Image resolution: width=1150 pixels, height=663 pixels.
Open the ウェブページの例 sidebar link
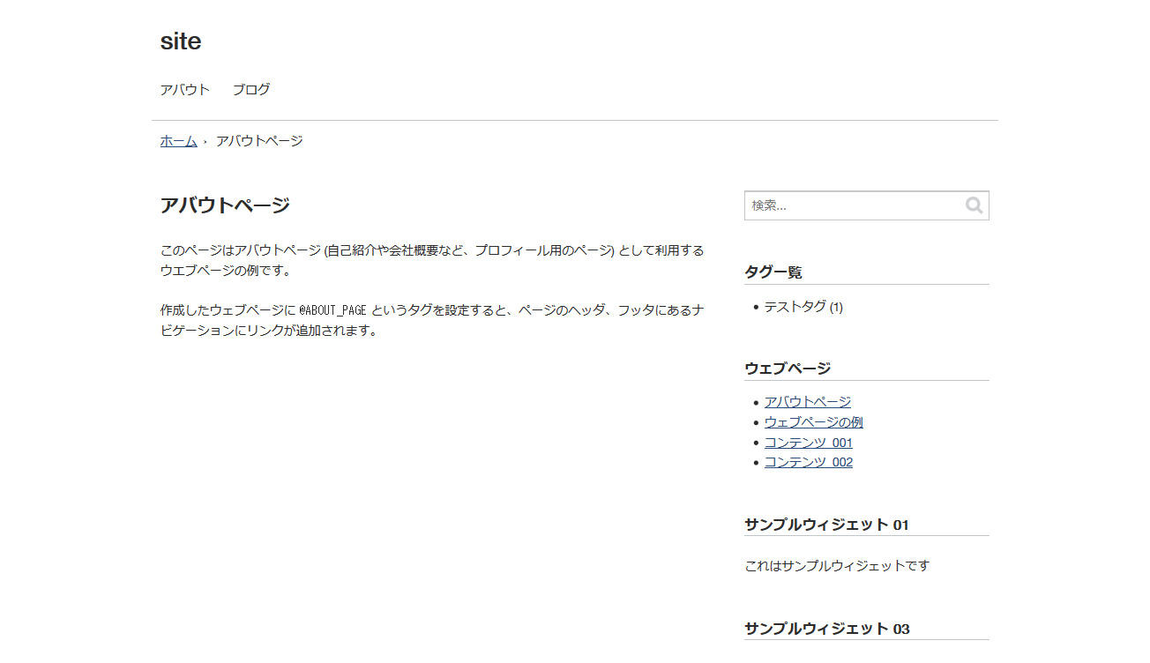coord(813,421)
